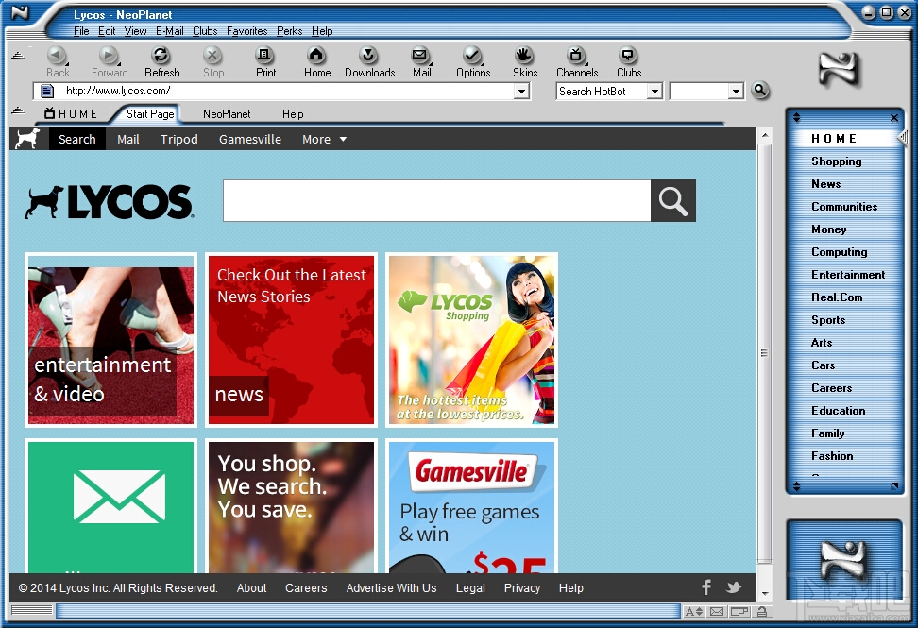This screenshot has width=918, height=628.
Task: Click the Lycos page search magnifier button
Action: (x=673, y=201)
